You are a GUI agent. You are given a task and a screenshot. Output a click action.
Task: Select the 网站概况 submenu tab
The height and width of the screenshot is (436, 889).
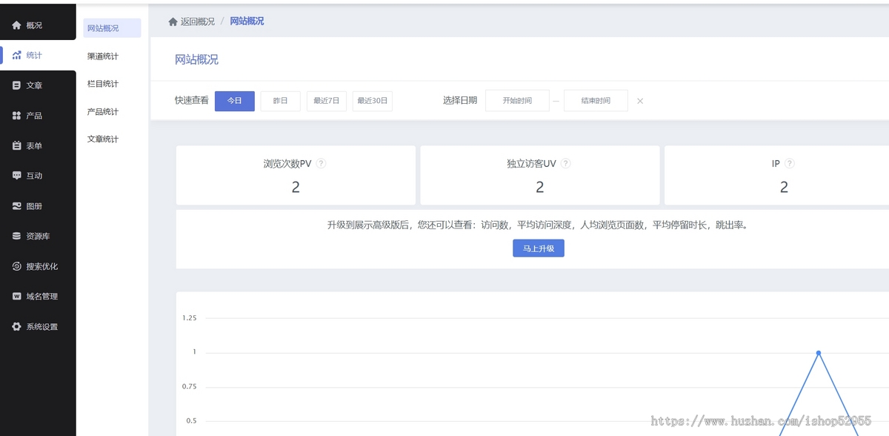pos(112,28)
